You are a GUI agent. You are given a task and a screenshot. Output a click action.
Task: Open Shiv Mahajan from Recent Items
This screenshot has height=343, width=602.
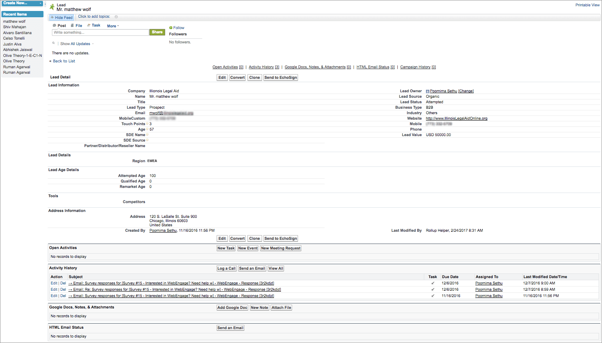click(x=14, y=27)
